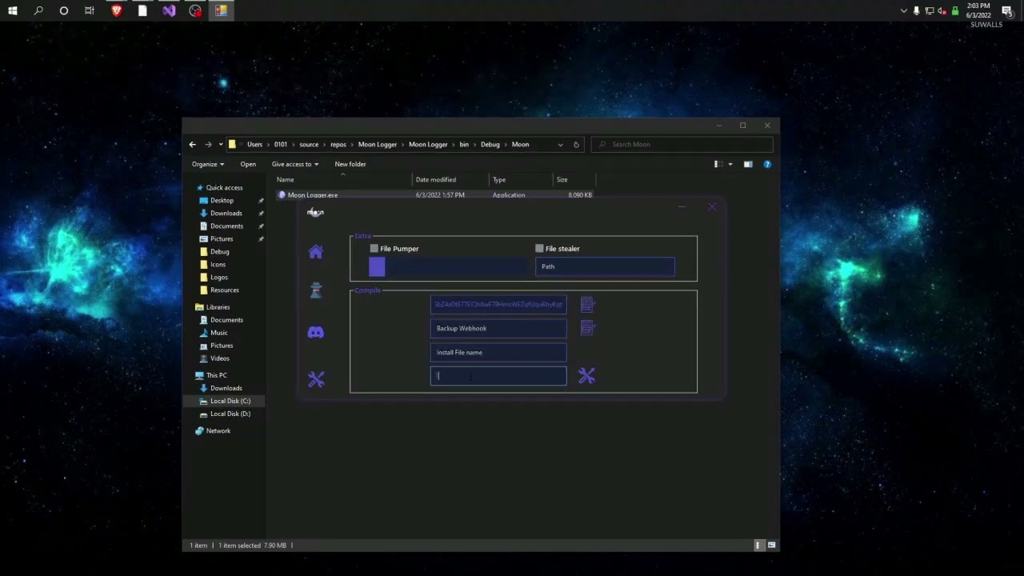Click the crossed-tools icon beside the bottom field
The width and height of the screenshot is (1024, 576).
pyautogui.click(x=586, y=375)
